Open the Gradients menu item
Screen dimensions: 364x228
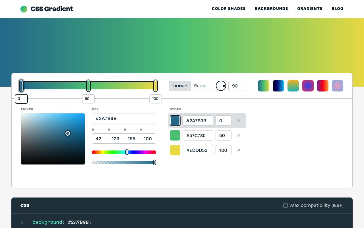click(310, 9)
